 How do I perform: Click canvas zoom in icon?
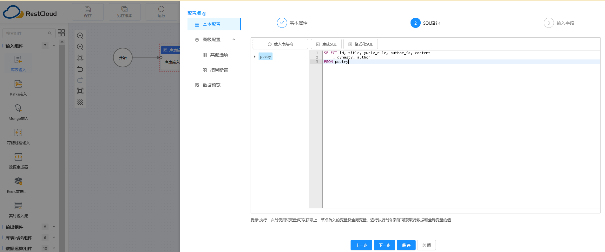click(x=80, y=47)
